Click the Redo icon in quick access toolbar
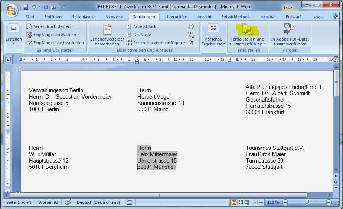The height and width of the screenshot is (209, 343). [x=46, y=7]
